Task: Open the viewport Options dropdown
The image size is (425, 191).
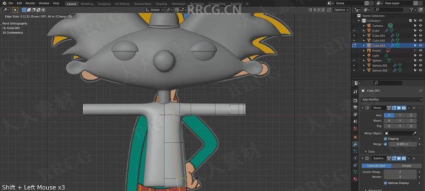Action: coord(341,10)
